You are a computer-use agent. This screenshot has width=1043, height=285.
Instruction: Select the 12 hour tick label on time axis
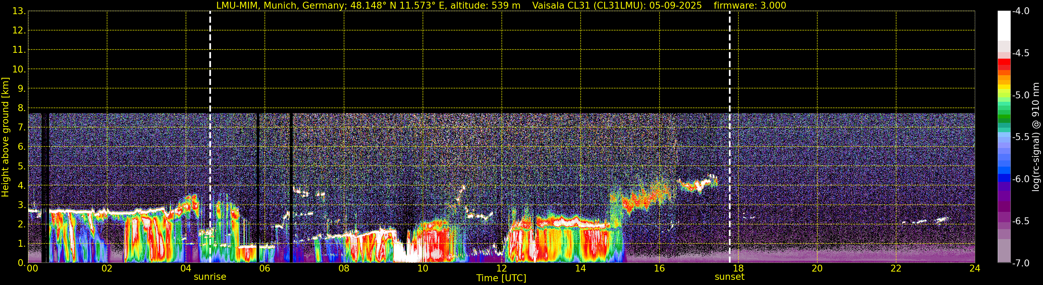[501, 269]
